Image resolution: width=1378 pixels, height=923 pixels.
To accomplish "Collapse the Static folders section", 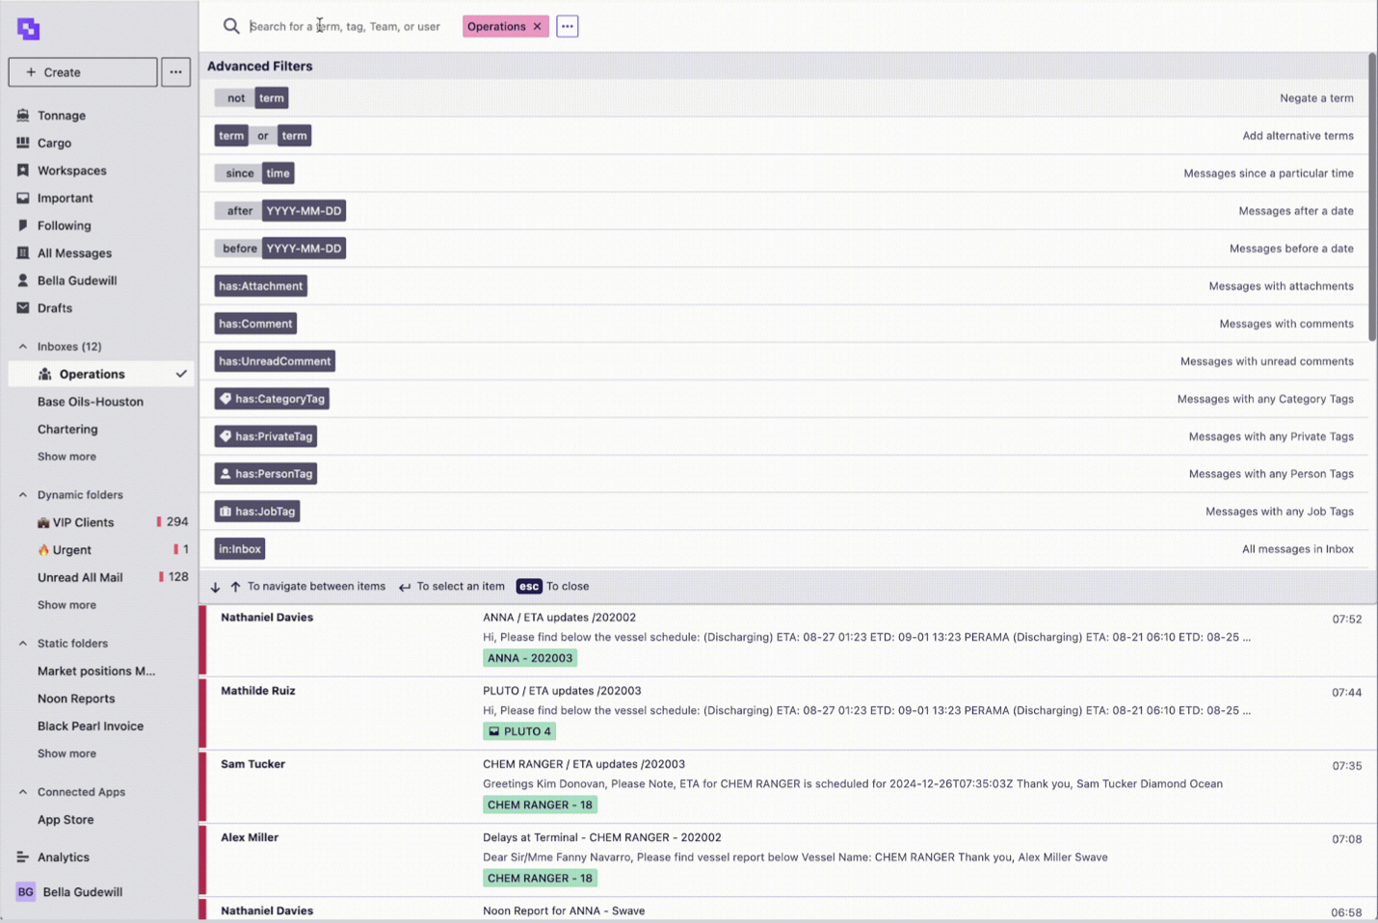I will (x=23, y=644).
